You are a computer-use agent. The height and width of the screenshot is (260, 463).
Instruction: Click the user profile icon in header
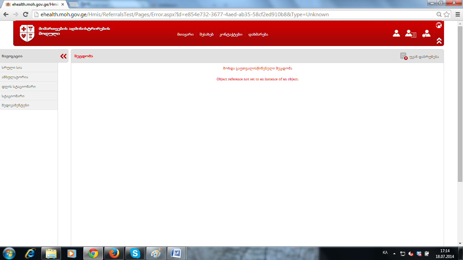(x=396, y=33)
